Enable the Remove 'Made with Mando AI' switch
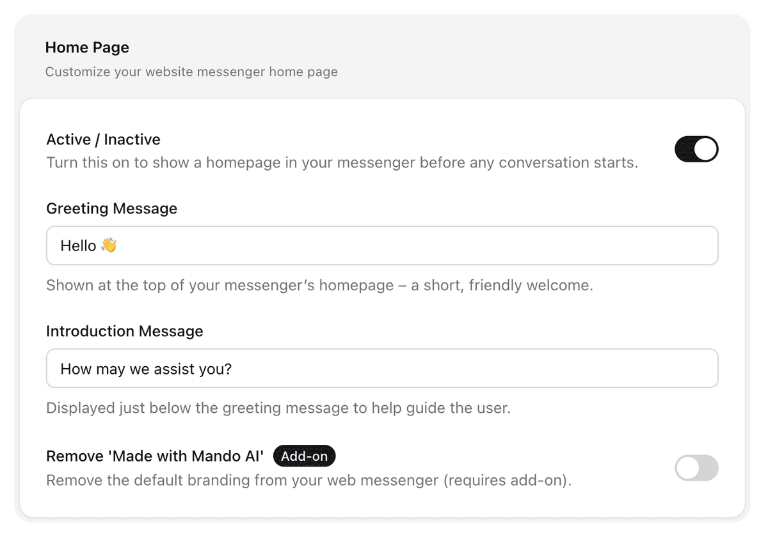 [696, 468]
